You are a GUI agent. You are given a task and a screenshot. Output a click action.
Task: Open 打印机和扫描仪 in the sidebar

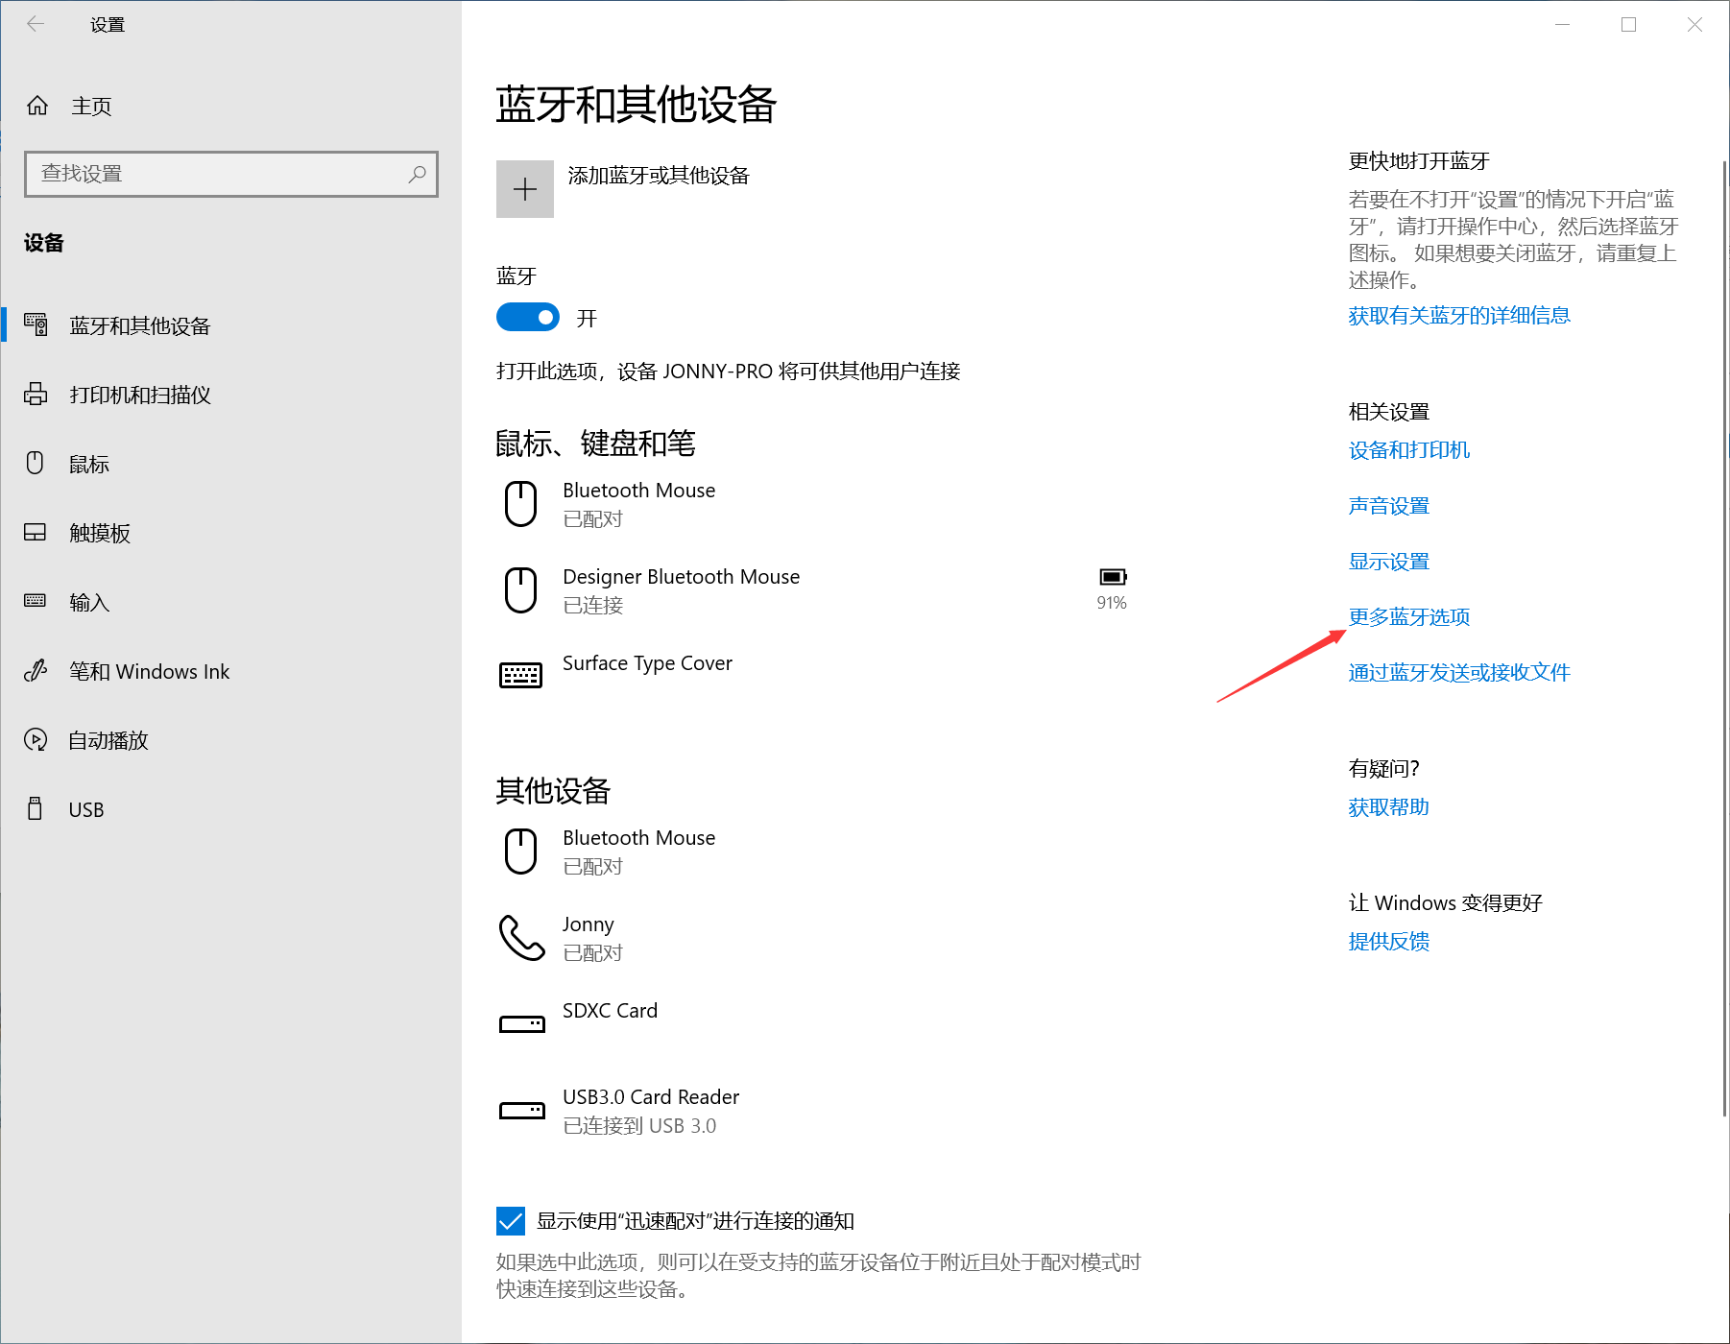click(x=139, y=395)
